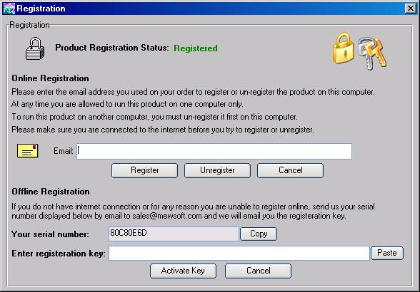Click the green Registered status text

pyautogui.click(x=196, y=48)
